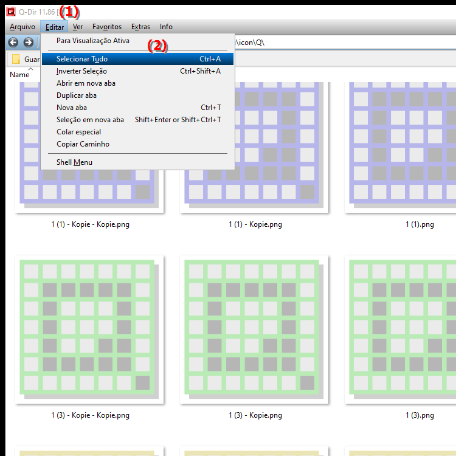Click Nova aba menu entry
Screen dimensions: 456x456
(137, 108)
